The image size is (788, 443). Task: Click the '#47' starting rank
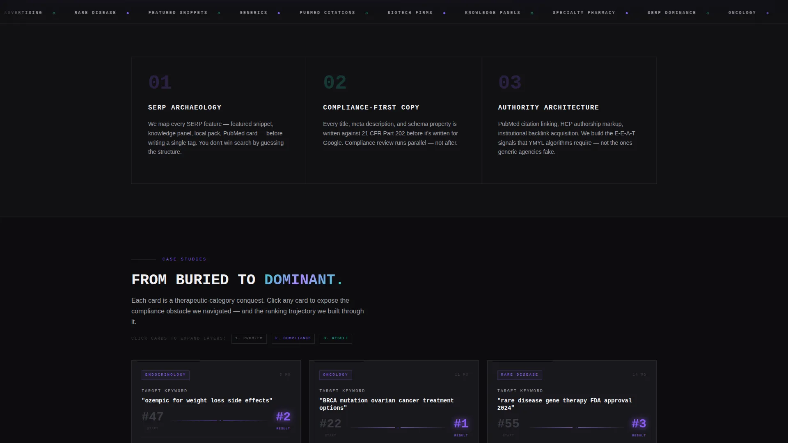click(x=153, y=417)
